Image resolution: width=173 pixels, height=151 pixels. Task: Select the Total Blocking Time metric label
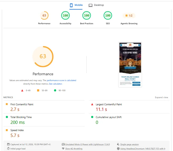pos(21,117)
